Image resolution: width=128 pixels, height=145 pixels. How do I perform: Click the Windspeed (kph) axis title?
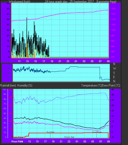[x=20, y=2]
